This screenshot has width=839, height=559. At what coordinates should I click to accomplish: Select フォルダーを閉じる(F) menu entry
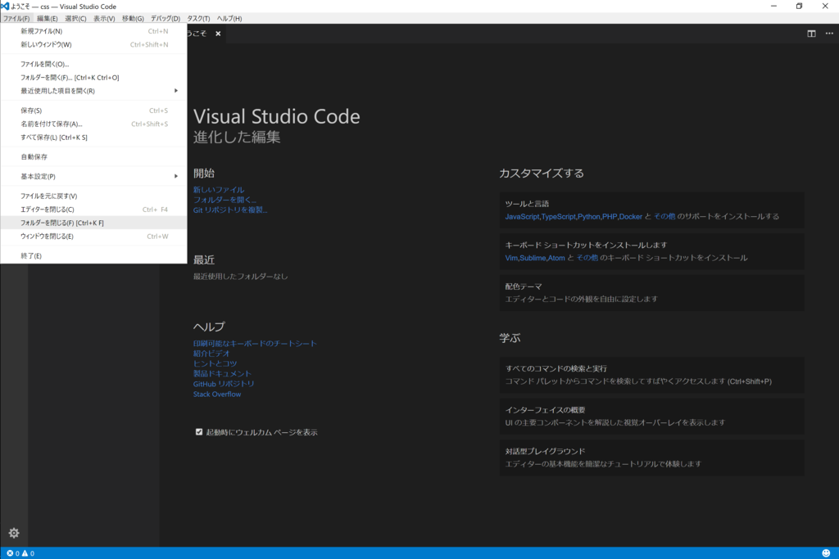(93, 223)
